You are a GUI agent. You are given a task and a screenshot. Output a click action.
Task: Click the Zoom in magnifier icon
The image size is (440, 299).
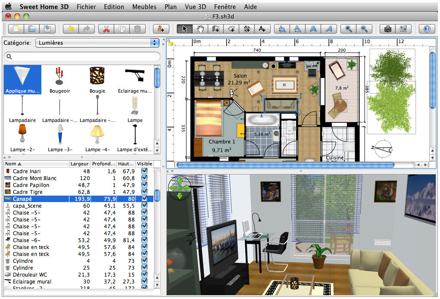[348, 29]
